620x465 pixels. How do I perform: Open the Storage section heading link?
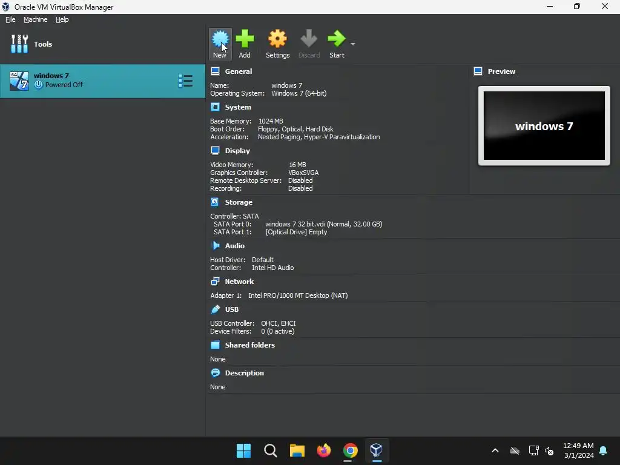[239, 202]
